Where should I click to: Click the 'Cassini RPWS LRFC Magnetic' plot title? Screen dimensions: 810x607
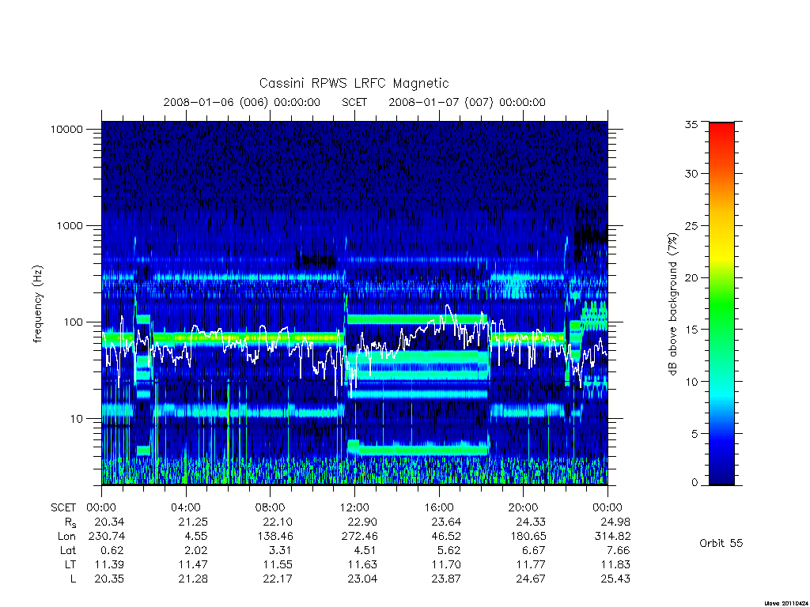[354, 83]
